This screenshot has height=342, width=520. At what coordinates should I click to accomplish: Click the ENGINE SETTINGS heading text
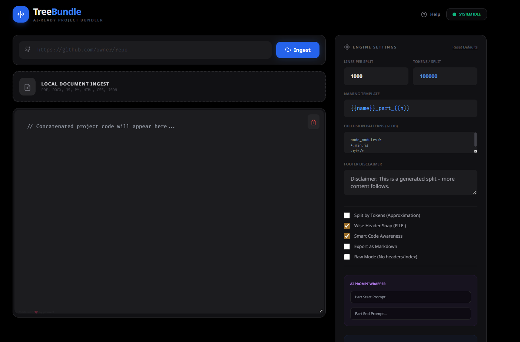[x=374, y=47]
